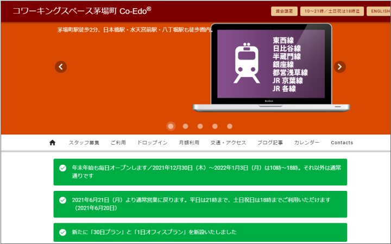This screenshot has width=391, height=244.
Task: Open the ドロップイン menu item
Action: 153,143
